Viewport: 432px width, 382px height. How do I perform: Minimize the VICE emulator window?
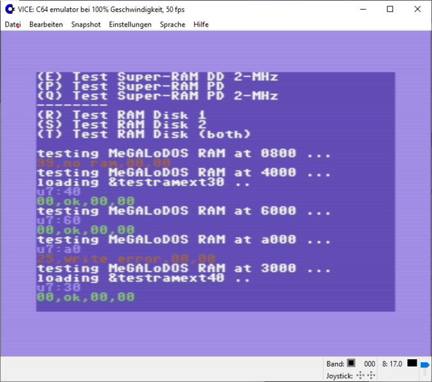coord(363,10)
